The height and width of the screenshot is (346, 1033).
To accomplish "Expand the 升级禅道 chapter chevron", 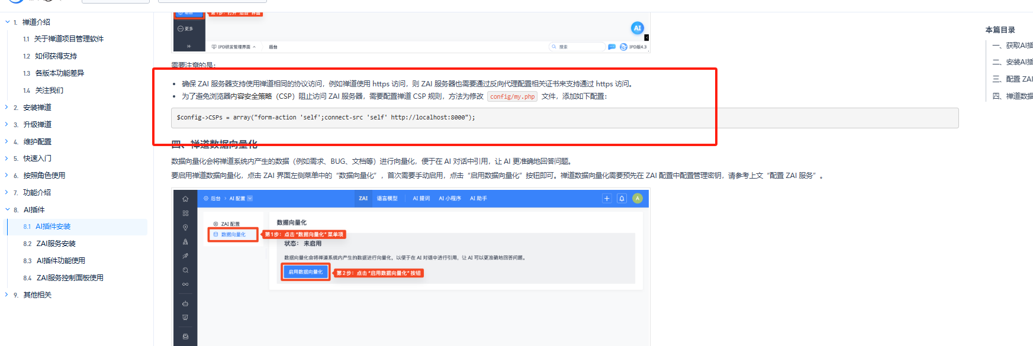I will click(x=7, y=124).
